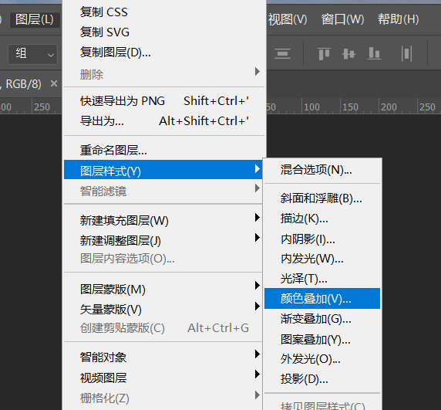Choose 光泽(T)... layer style
This screenshot has width=441, height=410.
click(x=322, y=279)
